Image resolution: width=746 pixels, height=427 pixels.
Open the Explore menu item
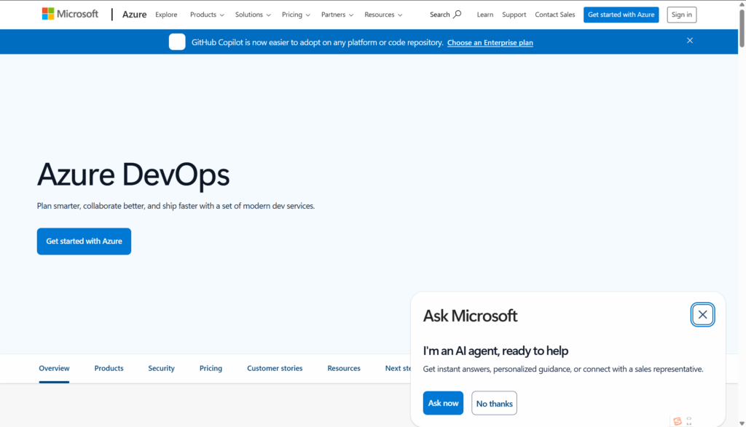click(166, 15)
